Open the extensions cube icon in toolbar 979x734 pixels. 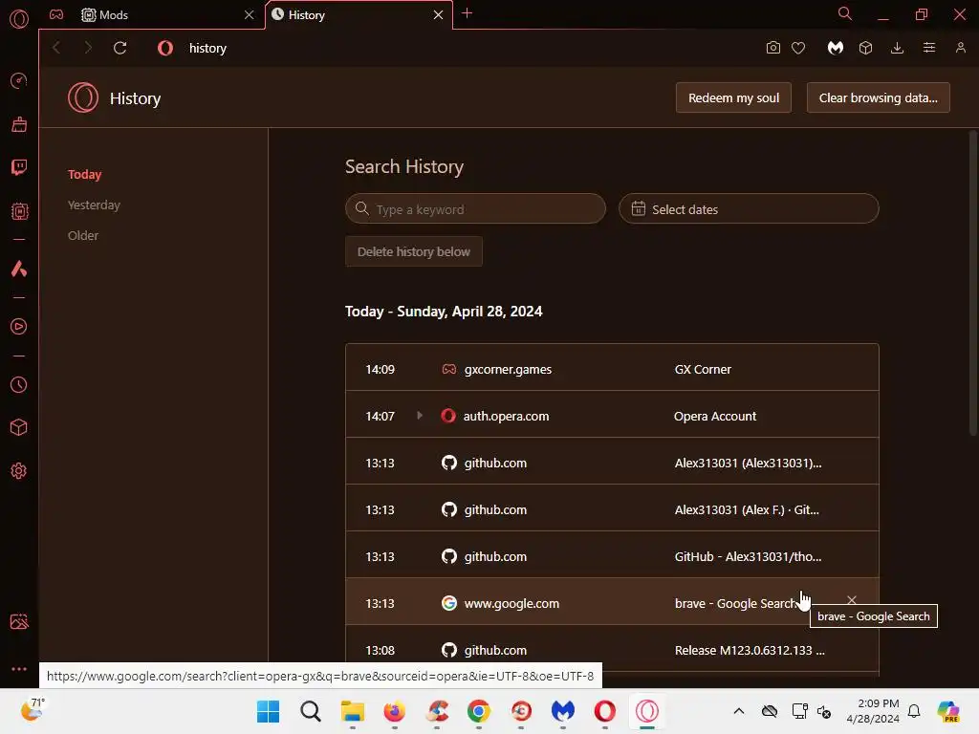[x=865, y=48]
